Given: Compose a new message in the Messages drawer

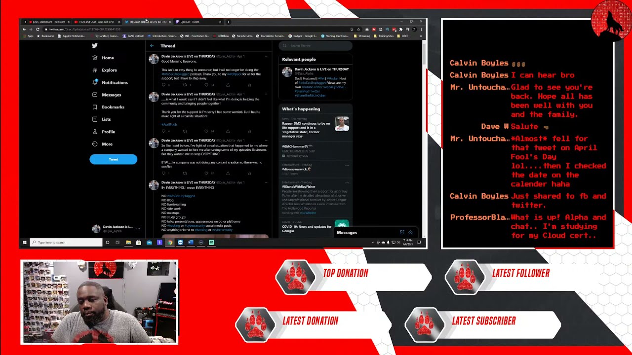Looking at the screenshot, I should (402, 232).
